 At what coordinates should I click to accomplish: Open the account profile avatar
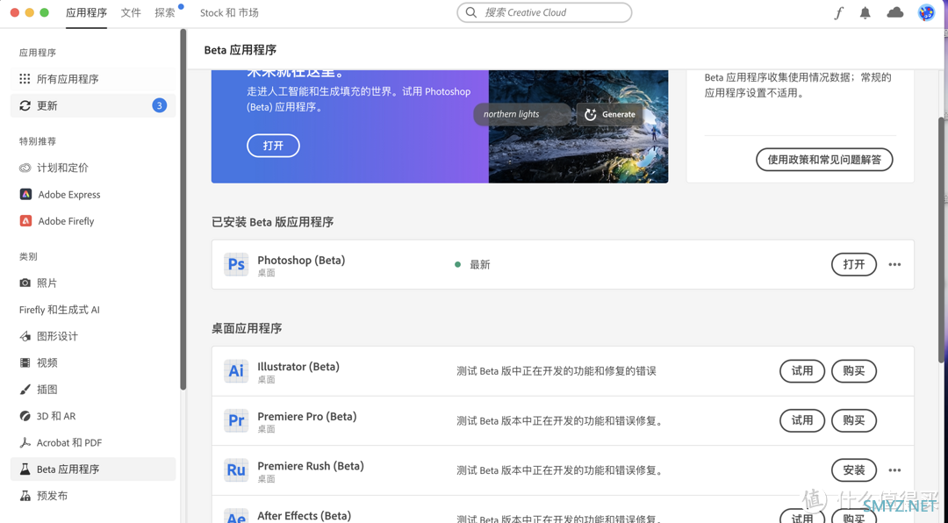[926, 12]
